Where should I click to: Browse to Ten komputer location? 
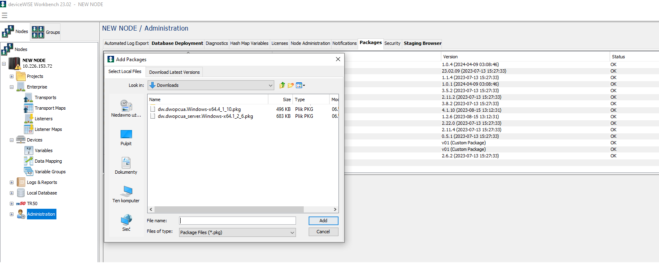click(126, 194)
